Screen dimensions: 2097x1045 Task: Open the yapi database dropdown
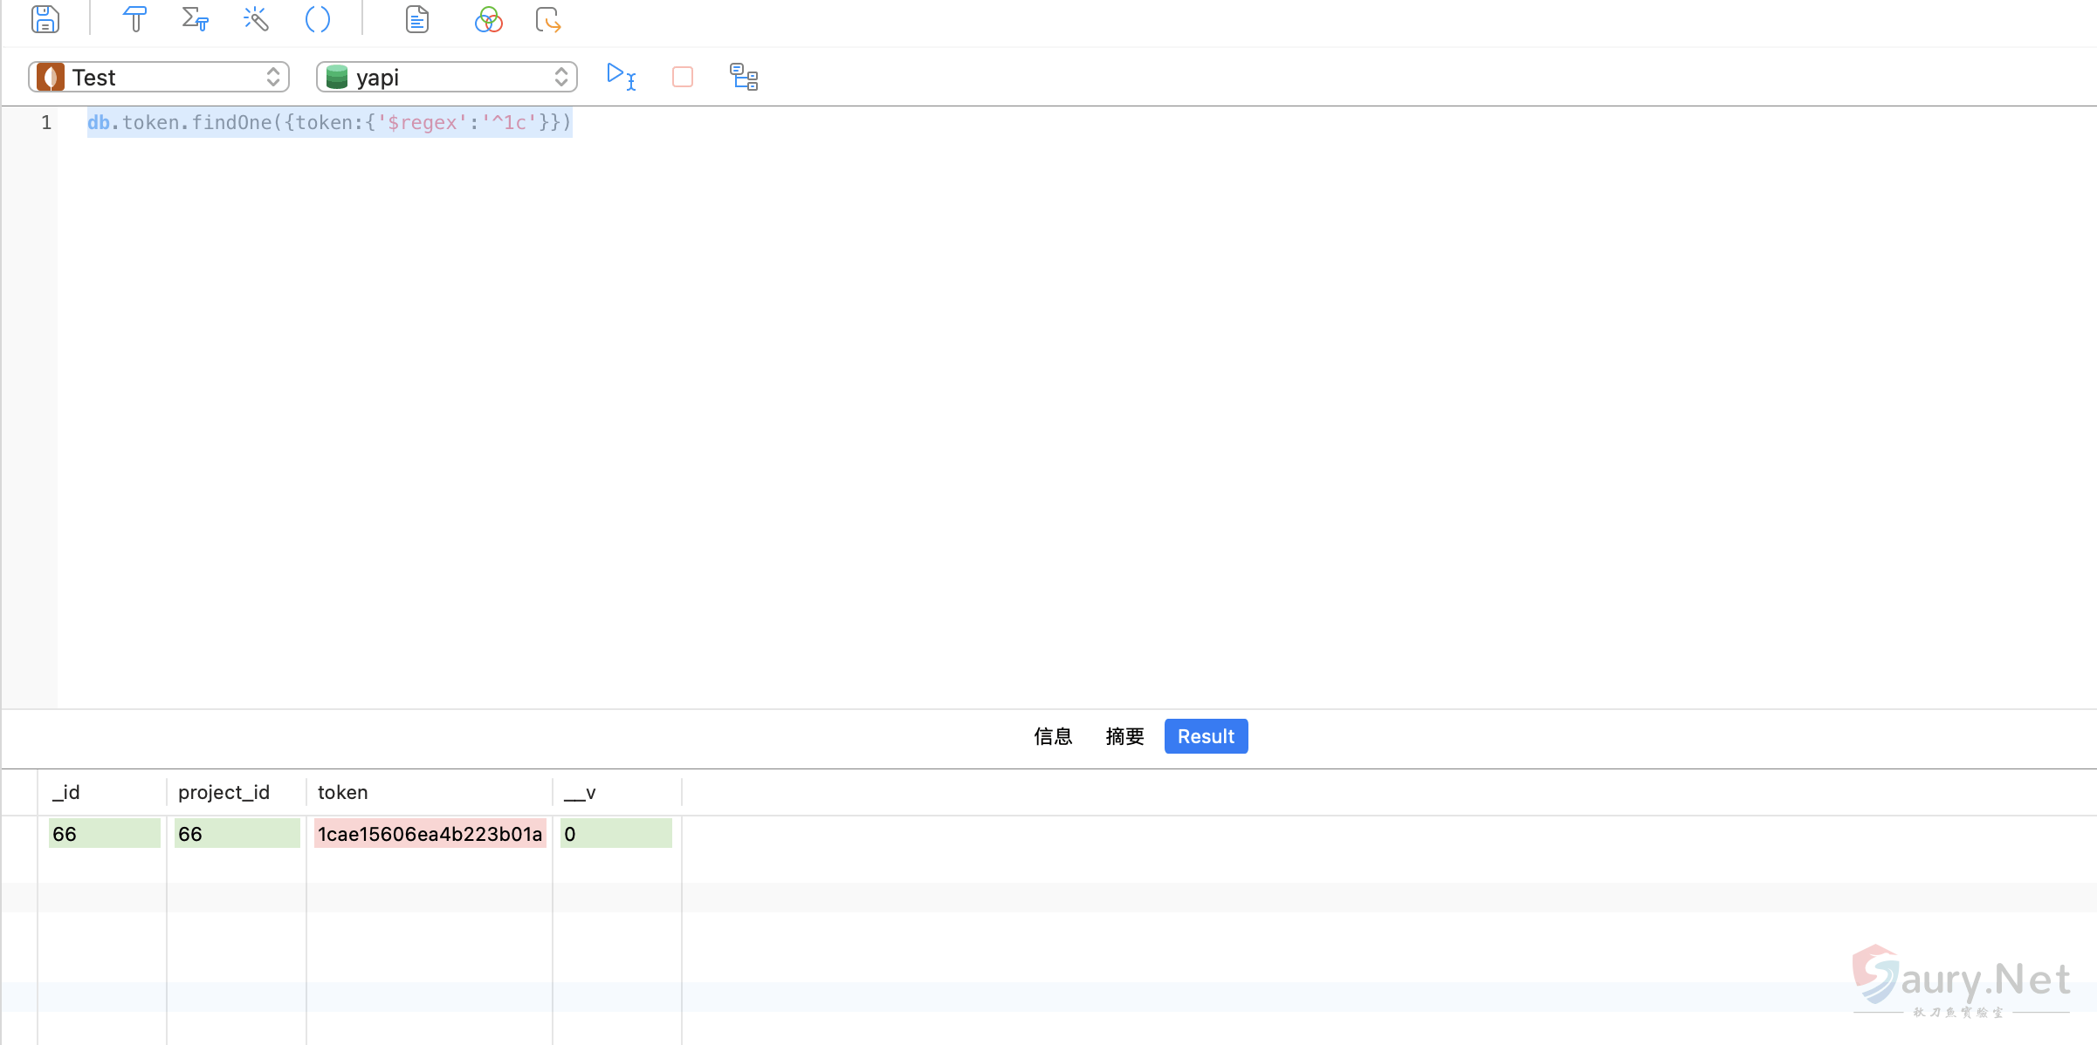pyautogui.click(x=447, y=77)
